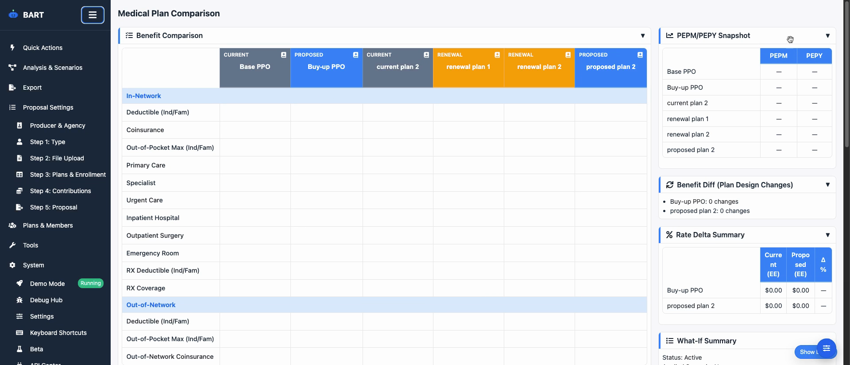Collapse the Rate Delta Summary panel
The image size is (850, 365).
coord(827,235)
